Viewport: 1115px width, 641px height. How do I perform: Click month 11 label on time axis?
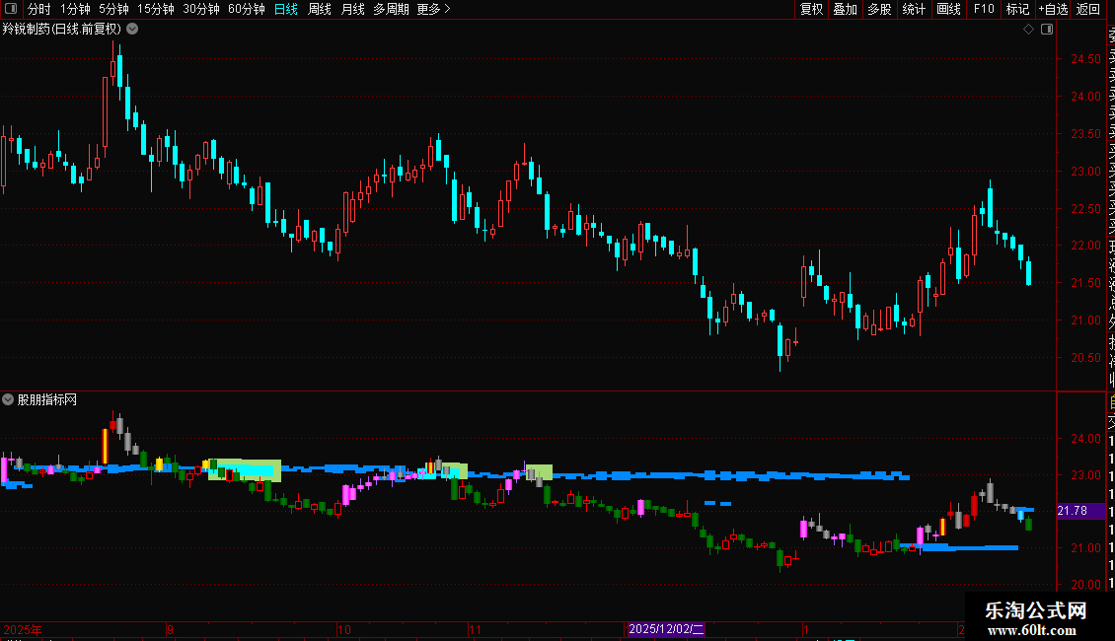(475, 629)
